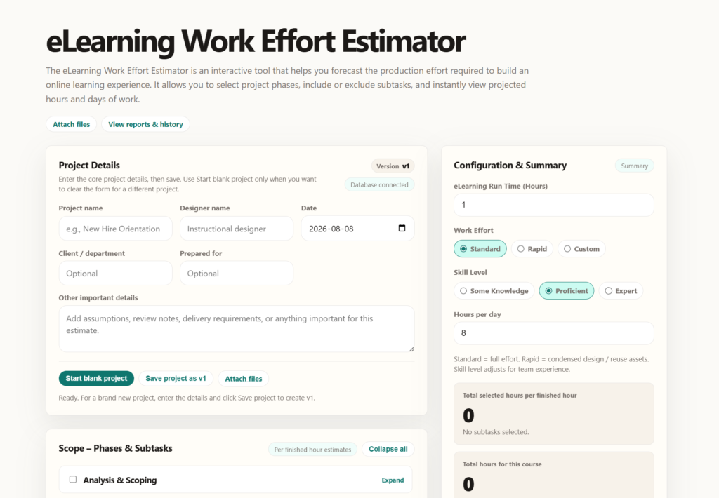Select Some Knowledge skill level
The image size is (719, 498).
(x=494, y=291)
